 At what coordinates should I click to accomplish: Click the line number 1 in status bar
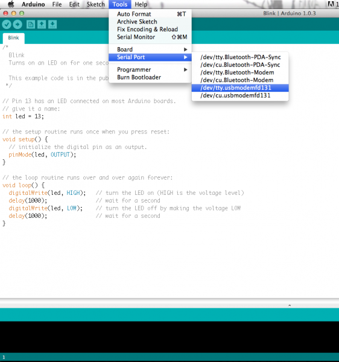point(4,357)
